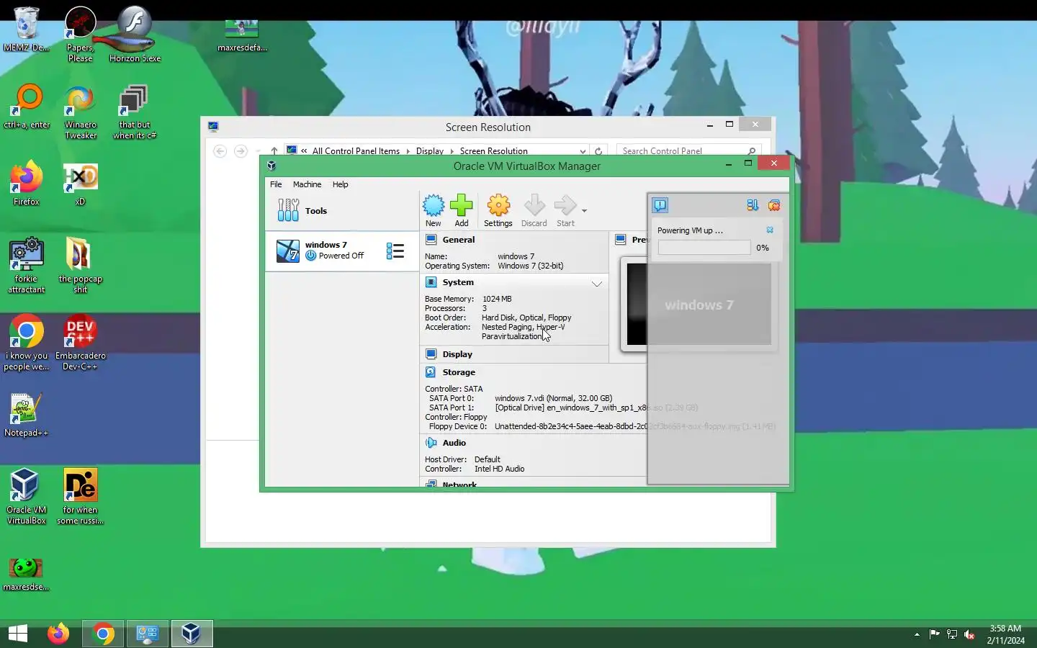The image size is (1037, 648).
Task: Click the General section monitor icon
Action: tap(431, 240)
